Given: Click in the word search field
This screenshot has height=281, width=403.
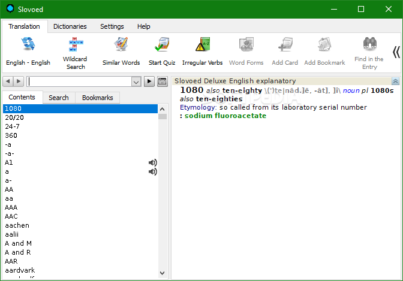Looking at the screenshot, I should pos(79,81).
